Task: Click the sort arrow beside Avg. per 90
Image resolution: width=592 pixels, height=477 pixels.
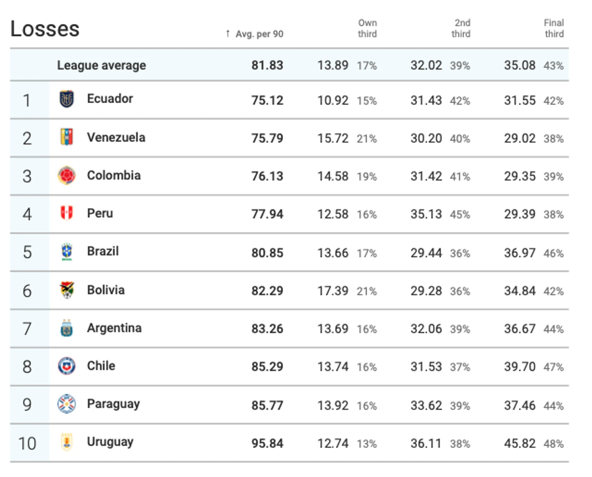Action: click(228, 34)
